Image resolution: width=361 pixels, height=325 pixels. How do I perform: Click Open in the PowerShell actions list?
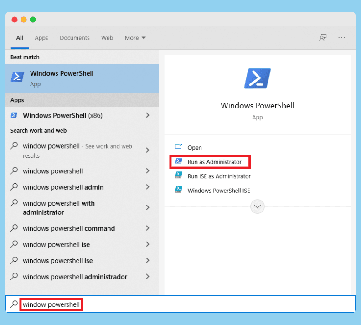[195, 148]
